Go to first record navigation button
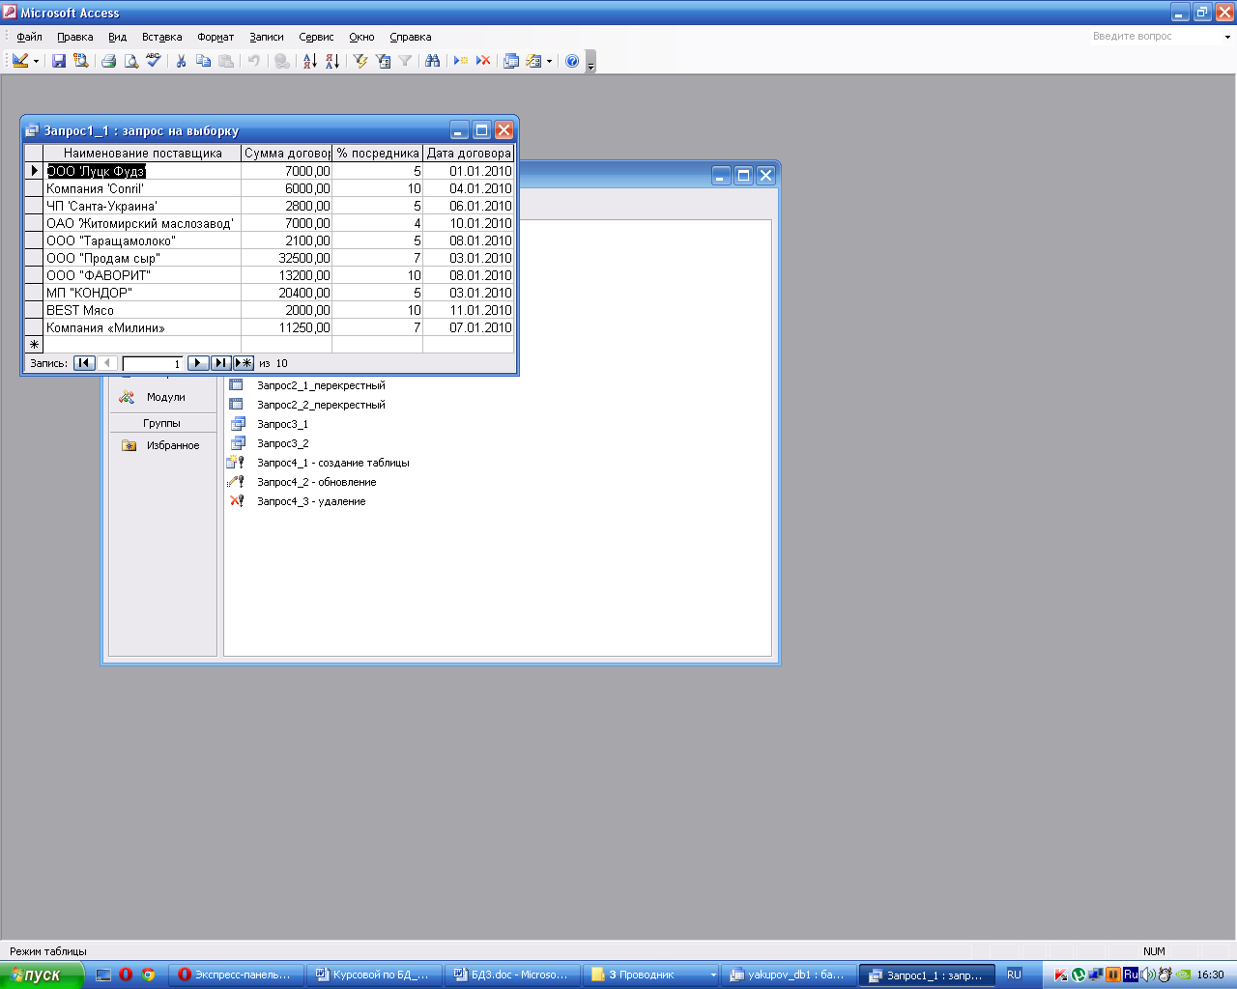The width and height of the screenshot is (1237, 989). [84, 363]
